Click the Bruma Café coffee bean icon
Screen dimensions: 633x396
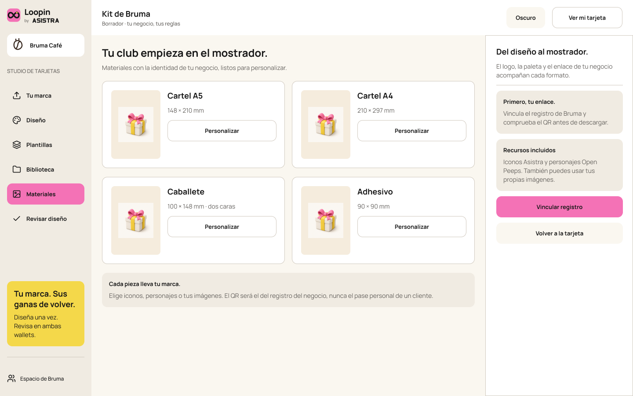click(x=18, y=44)
